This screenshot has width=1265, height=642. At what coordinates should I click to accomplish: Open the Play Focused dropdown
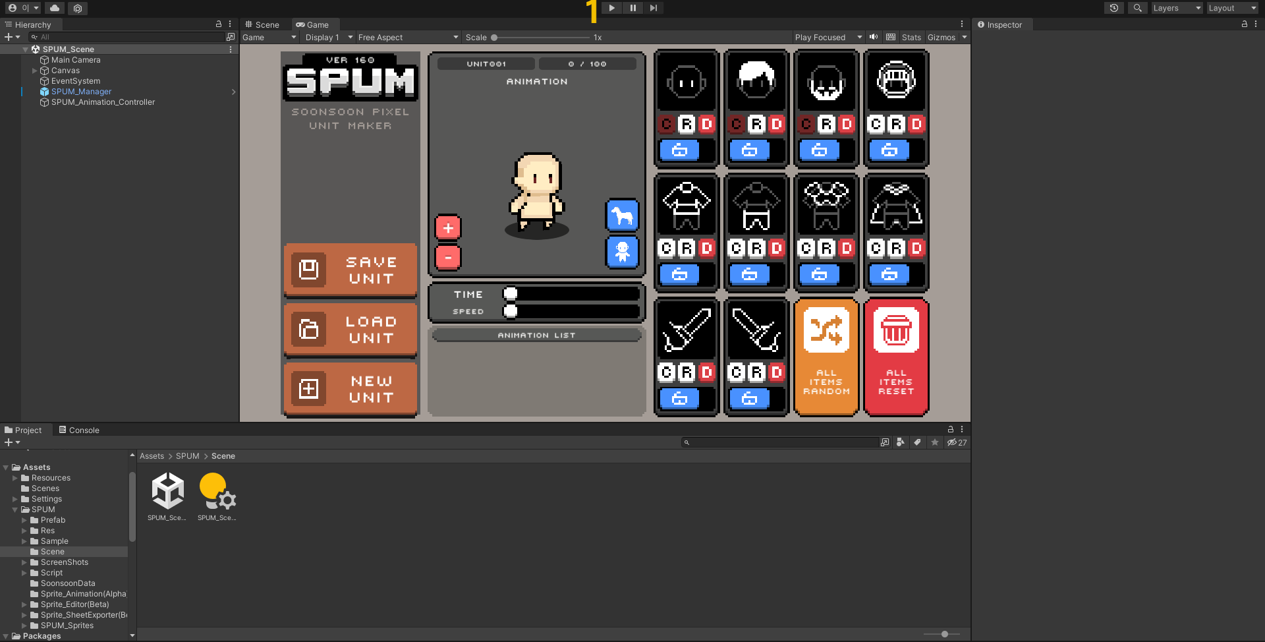(x=828, y=38)
